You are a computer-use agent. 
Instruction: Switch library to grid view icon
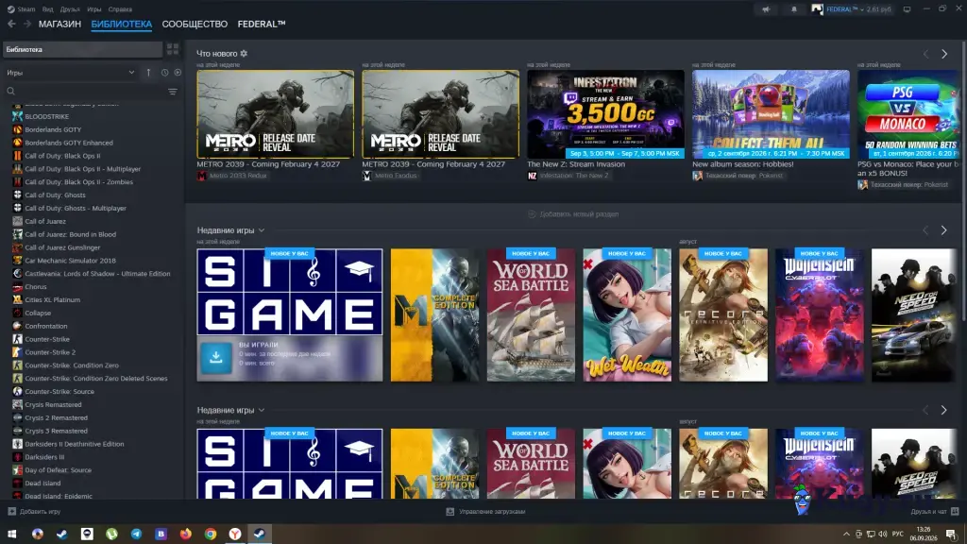point(173,49)
